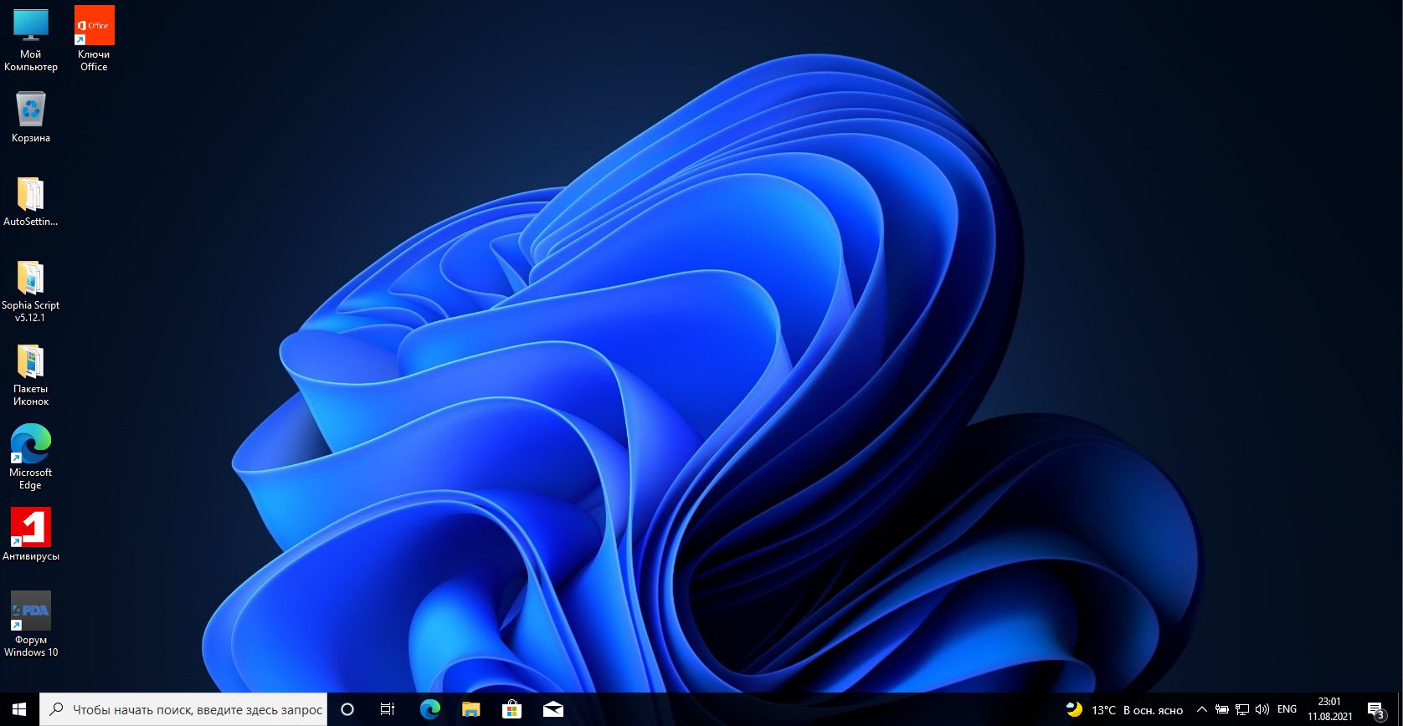Open the Mail app from the taskbar

pyautogui.click(x=553, y=709)
